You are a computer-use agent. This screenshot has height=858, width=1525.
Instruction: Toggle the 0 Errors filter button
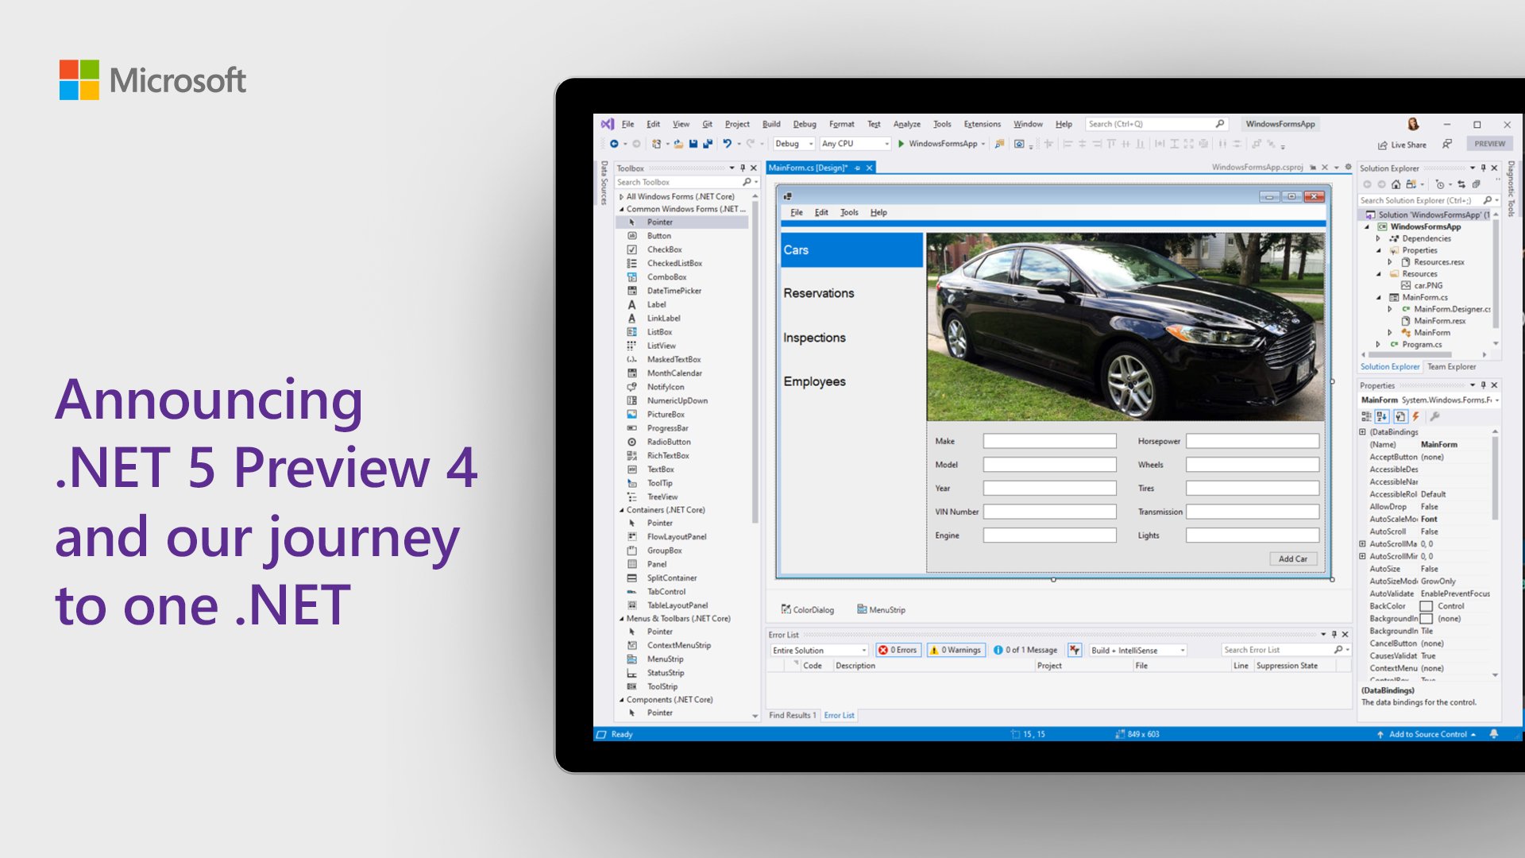click(898, 650)
